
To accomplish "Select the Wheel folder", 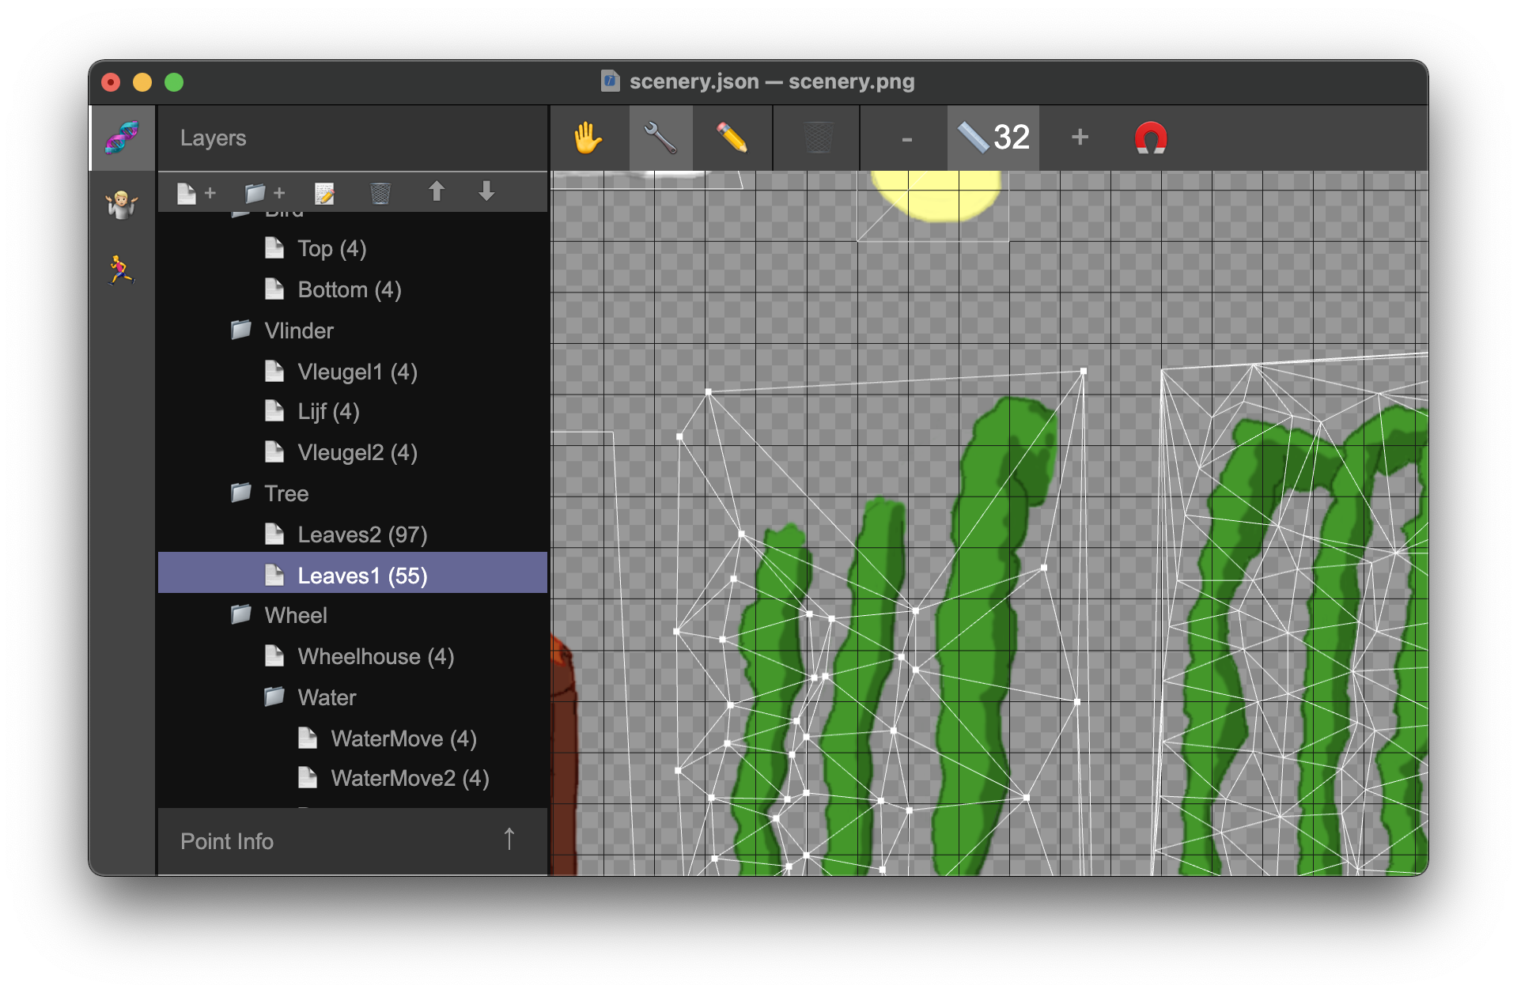I will click(x=353, y=615).
